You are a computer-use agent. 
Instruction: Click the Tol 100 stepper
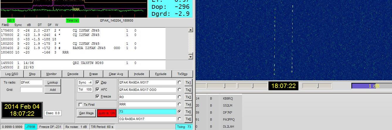[x=85, y=89]
